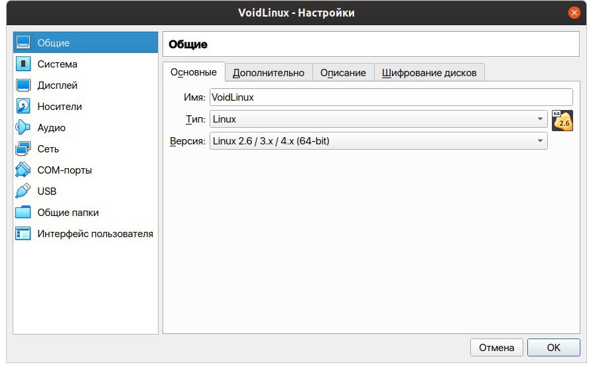Select the USB label in sidebar
The height and width of the screenshot is (369, 593).
(47, 191)
